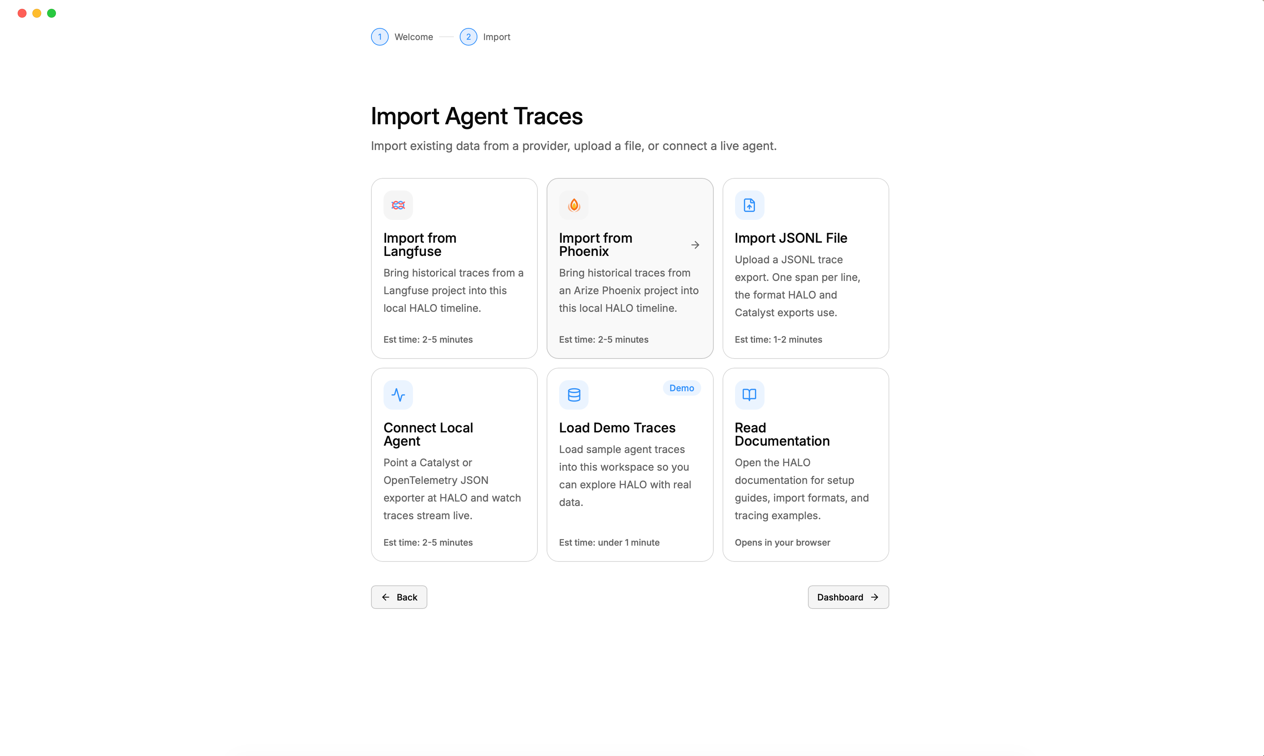Click the step 2 circle indicator
This screenshot has height=756, width=1264.
coord(468,37)
